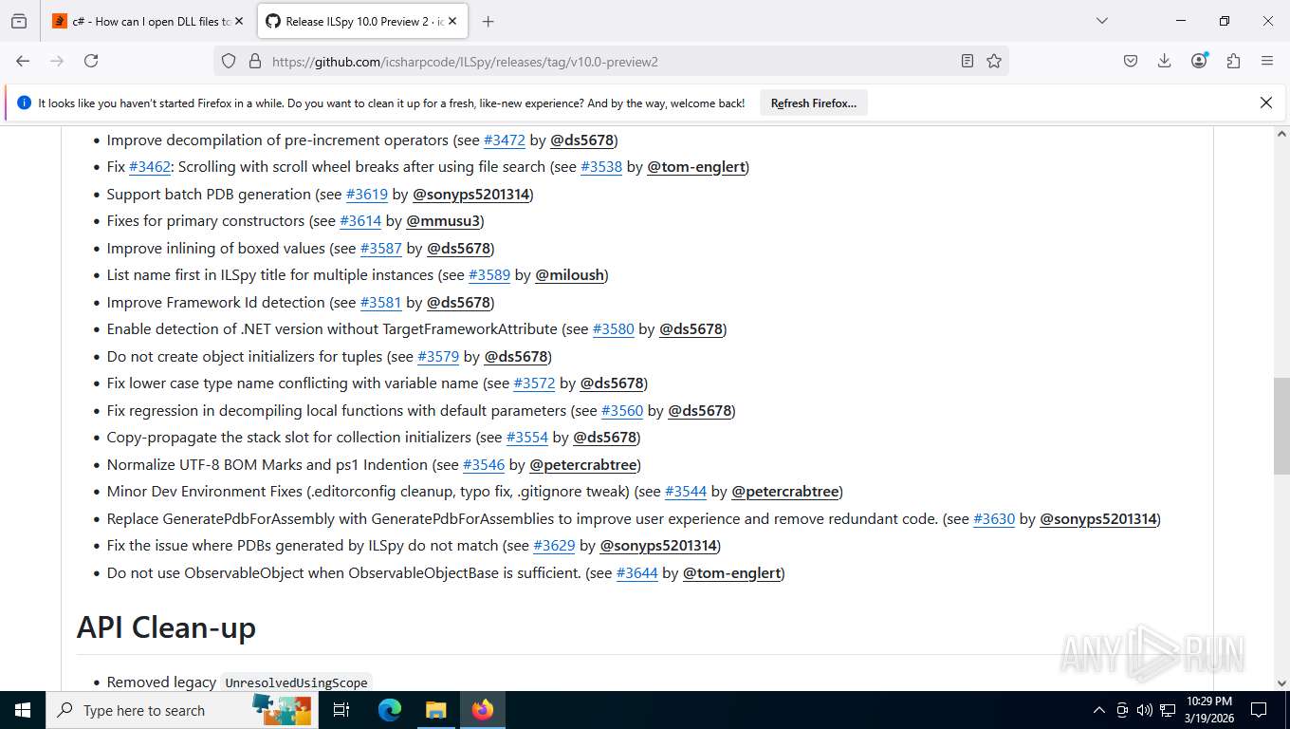Open pull request #3630 link
1290x729 pixels.
point(994,518)
